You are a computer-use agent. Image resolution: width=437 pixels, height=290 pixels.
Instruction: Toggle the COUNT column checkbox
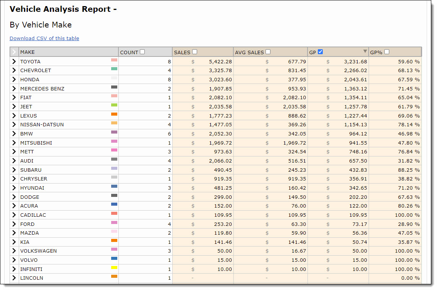click(142, 52)
